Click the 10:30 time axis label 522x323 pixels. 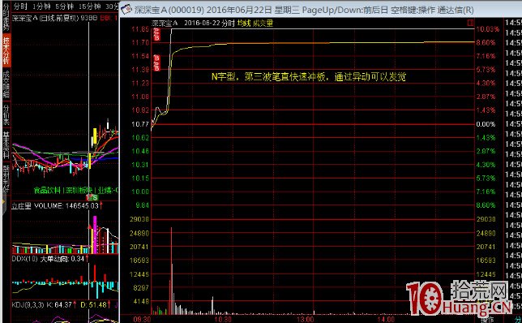pos(223,319)
